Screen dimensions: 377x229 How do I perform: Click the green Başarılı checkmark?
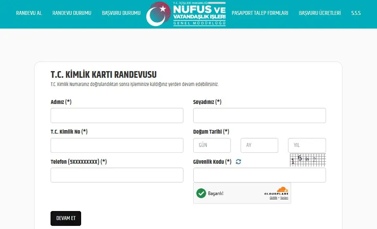point(201,193)
